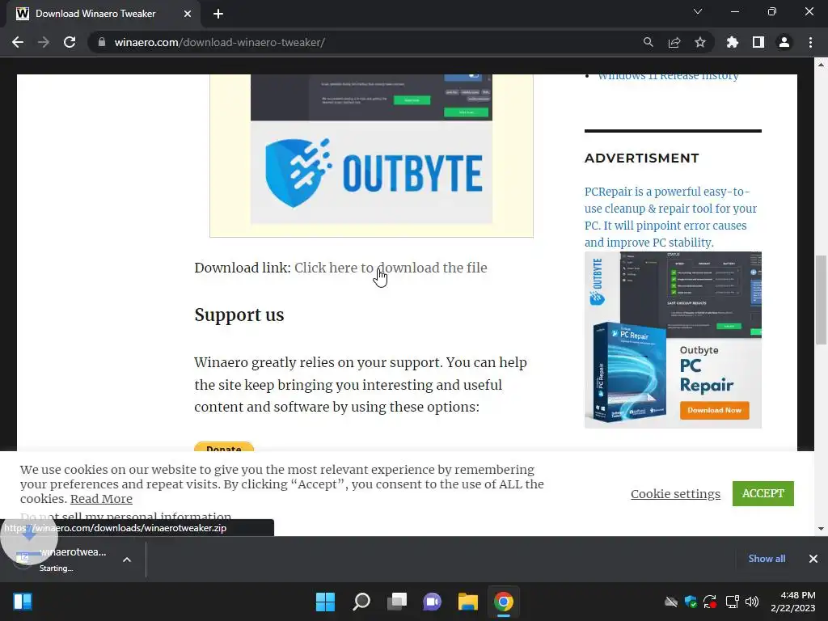Click the page vertical scrollbar thumb
The image size is (828, 621).
[821, 299]
